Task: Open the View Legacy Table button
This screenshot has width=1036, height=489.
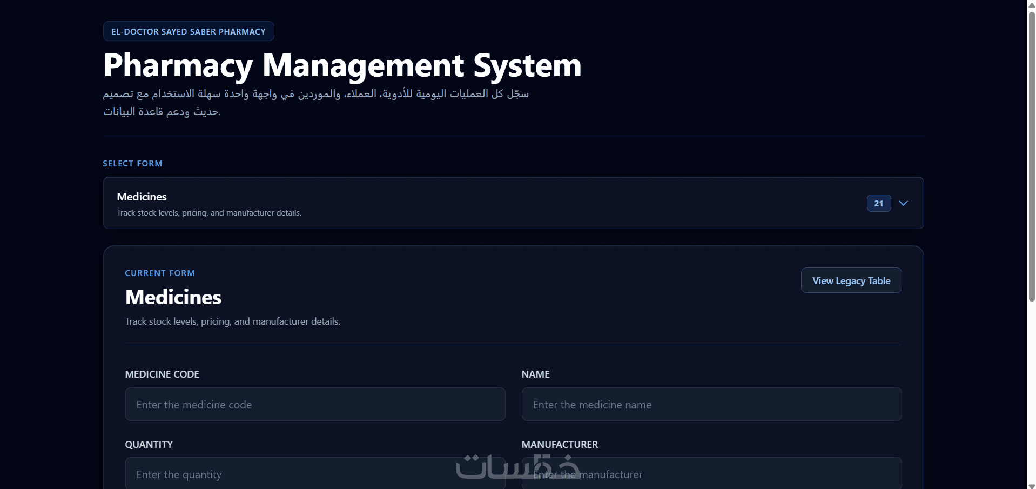Action: pyautogui.click(x=851, y=280)
